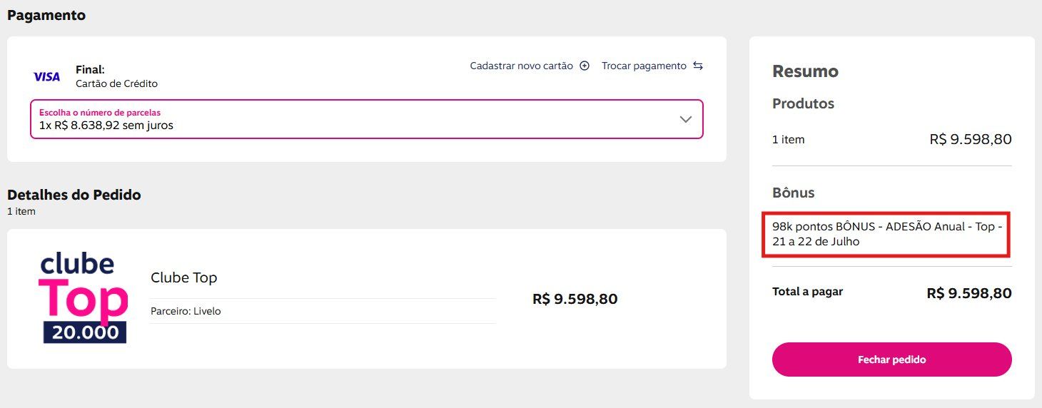
Task: Click the total amount in Resumo
Action: pos(969,293)
